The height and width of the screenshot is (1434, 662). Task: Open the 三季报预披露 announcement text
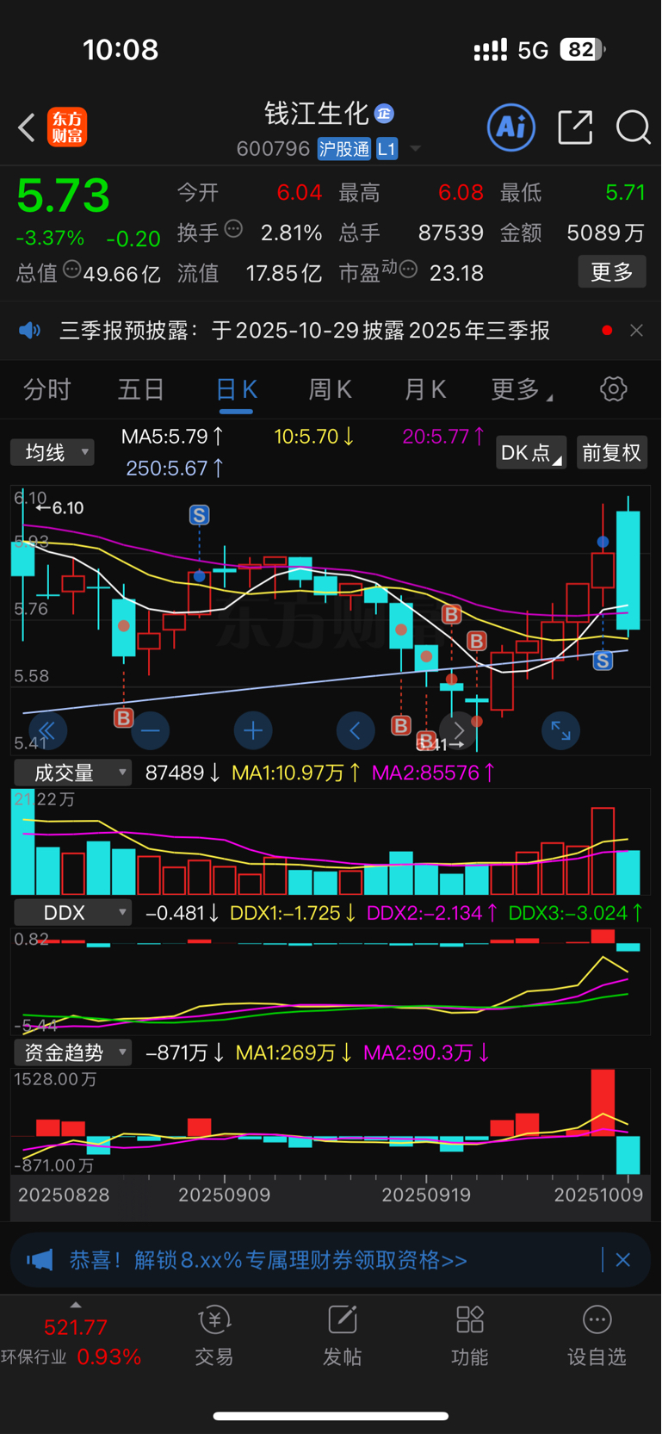(305, 331)
